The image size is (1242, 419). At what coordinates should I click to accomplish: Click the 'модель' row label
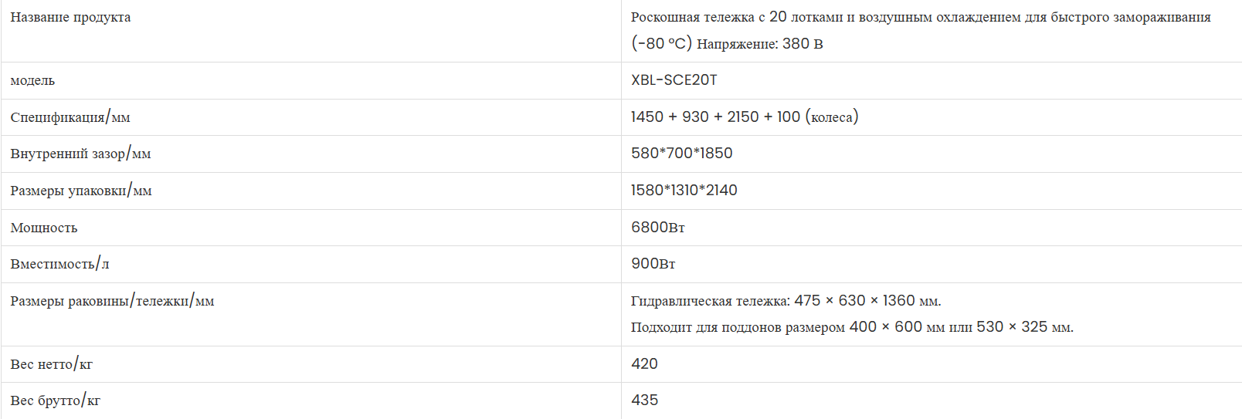pyautogui.click(x=32, y=80)
